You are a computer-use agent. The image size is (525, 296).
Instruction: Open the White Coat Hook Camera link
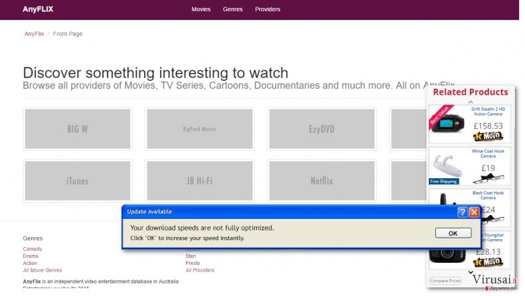pos(488,154)
